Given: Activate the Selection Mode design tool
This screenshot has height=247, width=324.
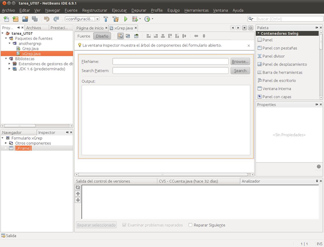Looking at the screenshot, I should pos(121,36).
